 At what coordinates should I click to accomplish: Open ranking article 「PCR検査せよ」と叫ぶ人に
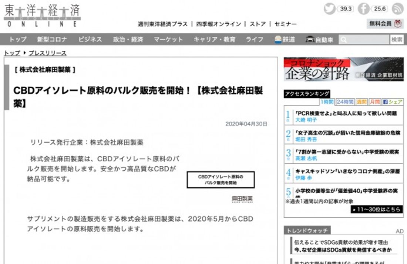(346, 113)
